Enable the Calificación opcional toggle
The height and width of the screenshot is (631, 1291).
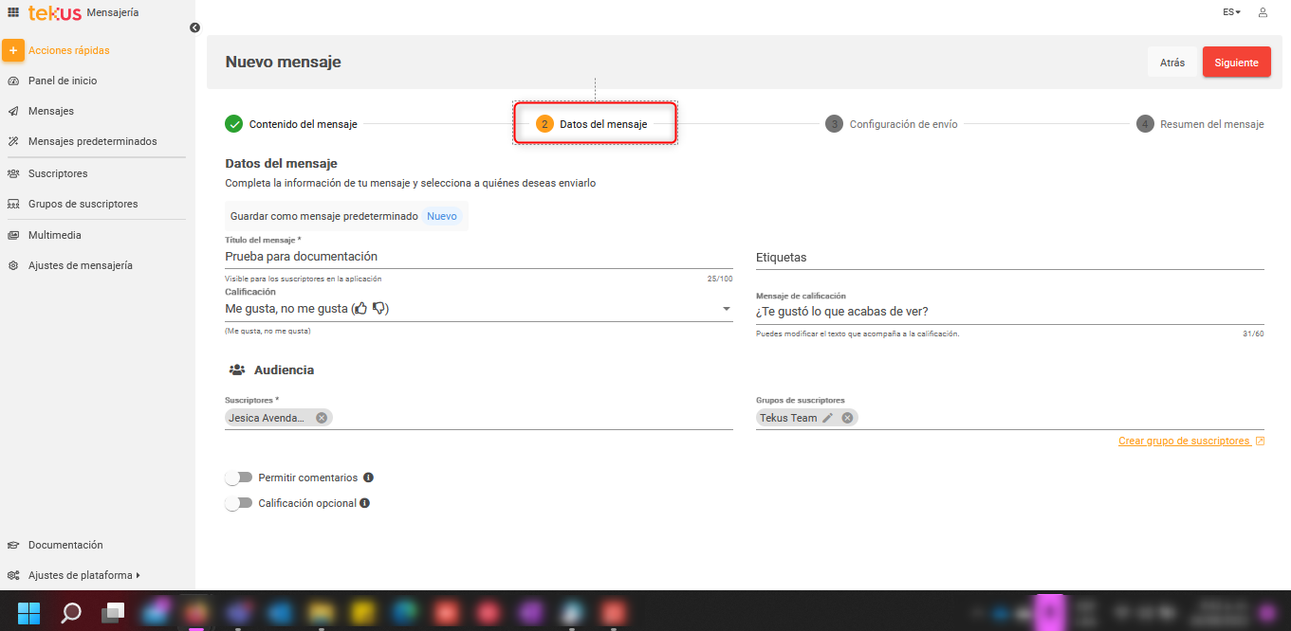tap(239, 503)
